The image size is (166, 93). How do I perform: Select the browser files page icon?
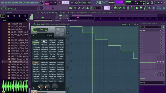click(8, 16)
